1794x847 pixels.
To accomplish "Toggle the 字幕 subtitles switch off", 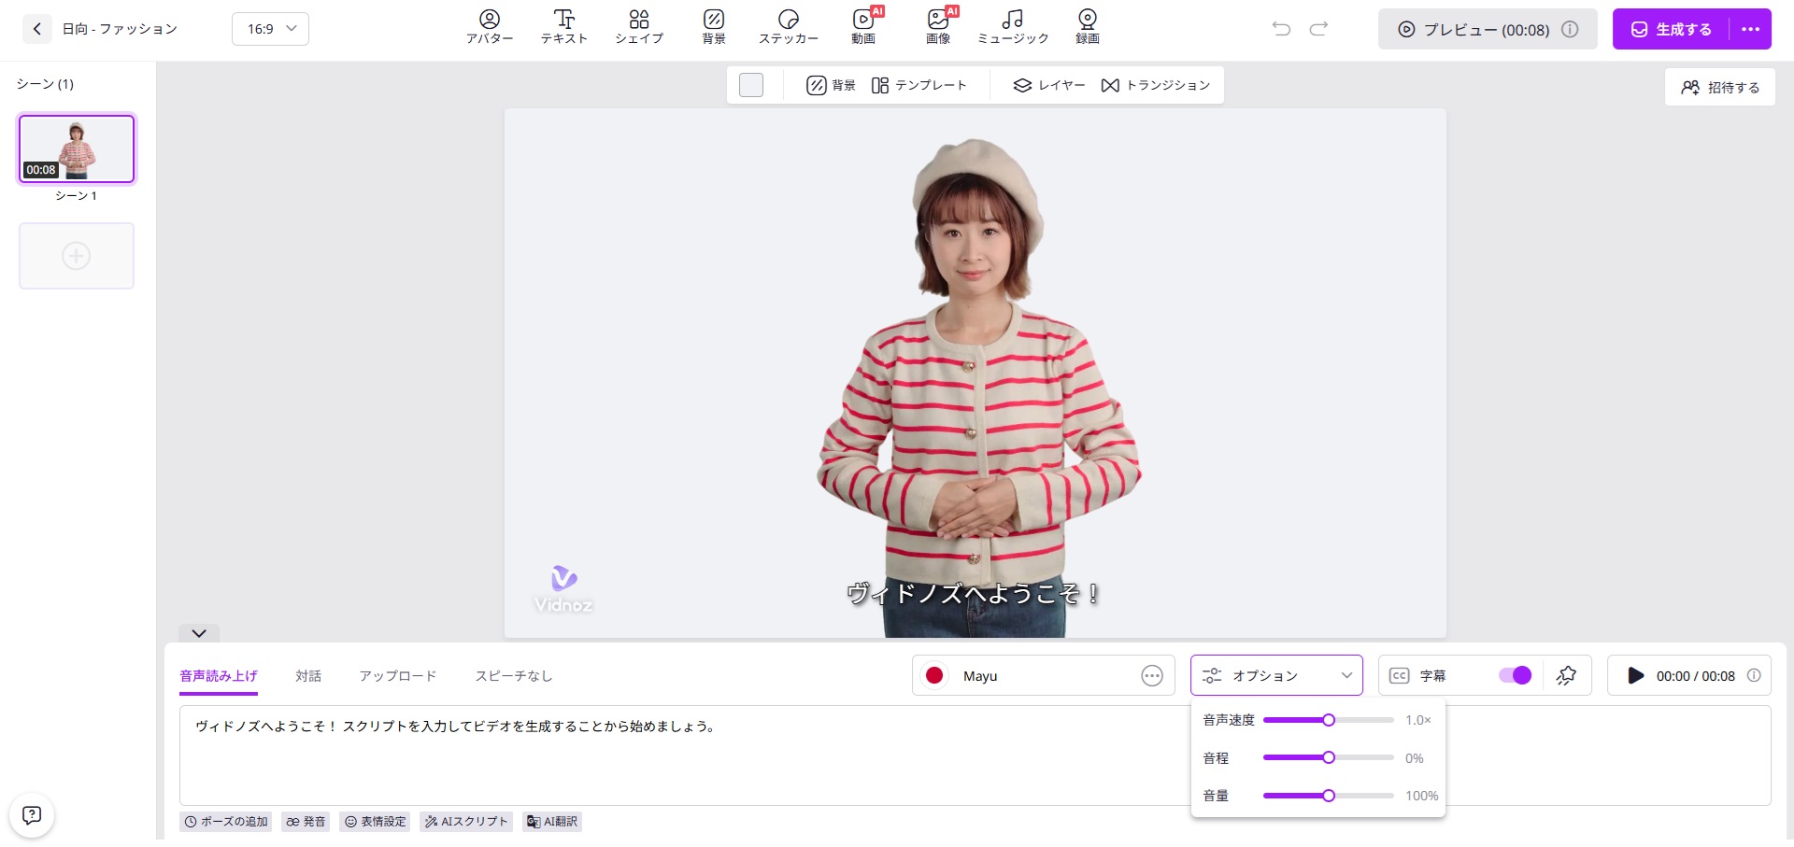I will (1515, 675).
